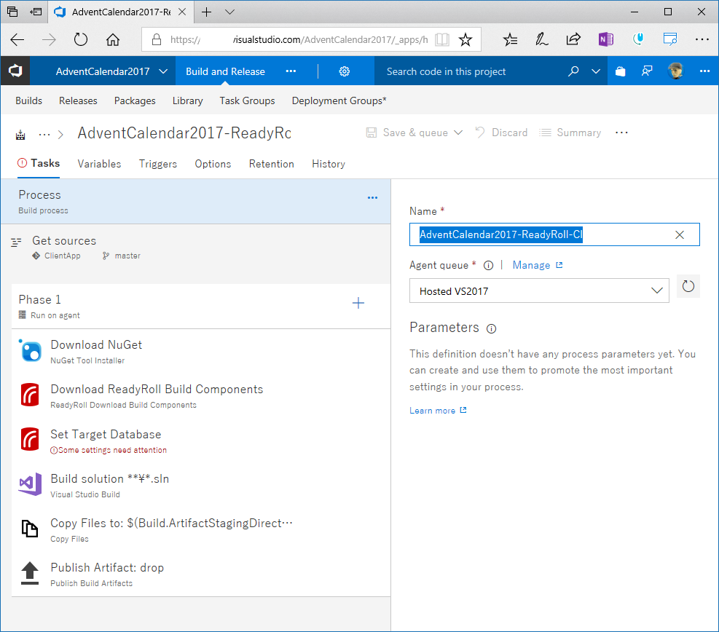Click the build definitions breadcrumb icon

tap(20, 135)
